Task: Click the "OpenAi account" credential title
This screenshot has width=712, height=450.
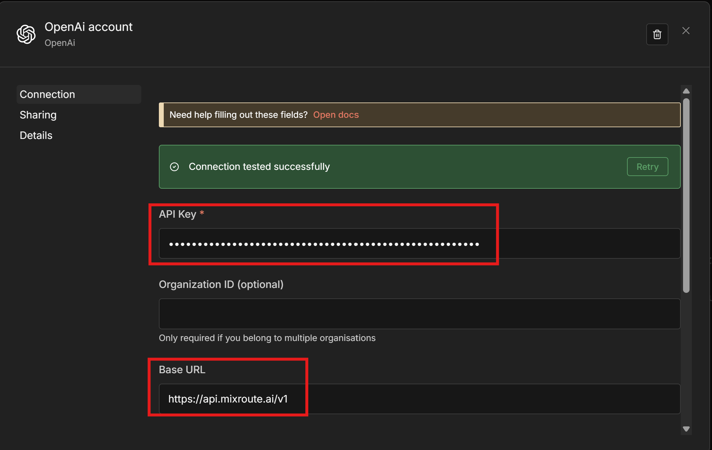Action: 89,27
